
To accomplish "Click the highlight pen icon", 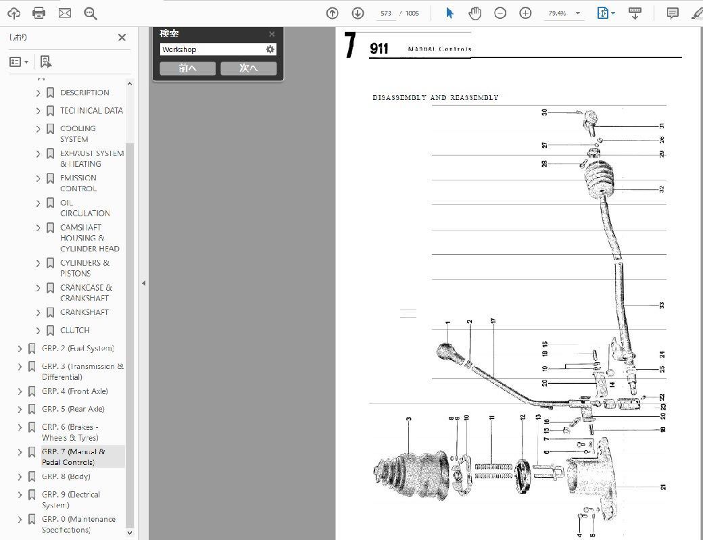I will [697, 14].
